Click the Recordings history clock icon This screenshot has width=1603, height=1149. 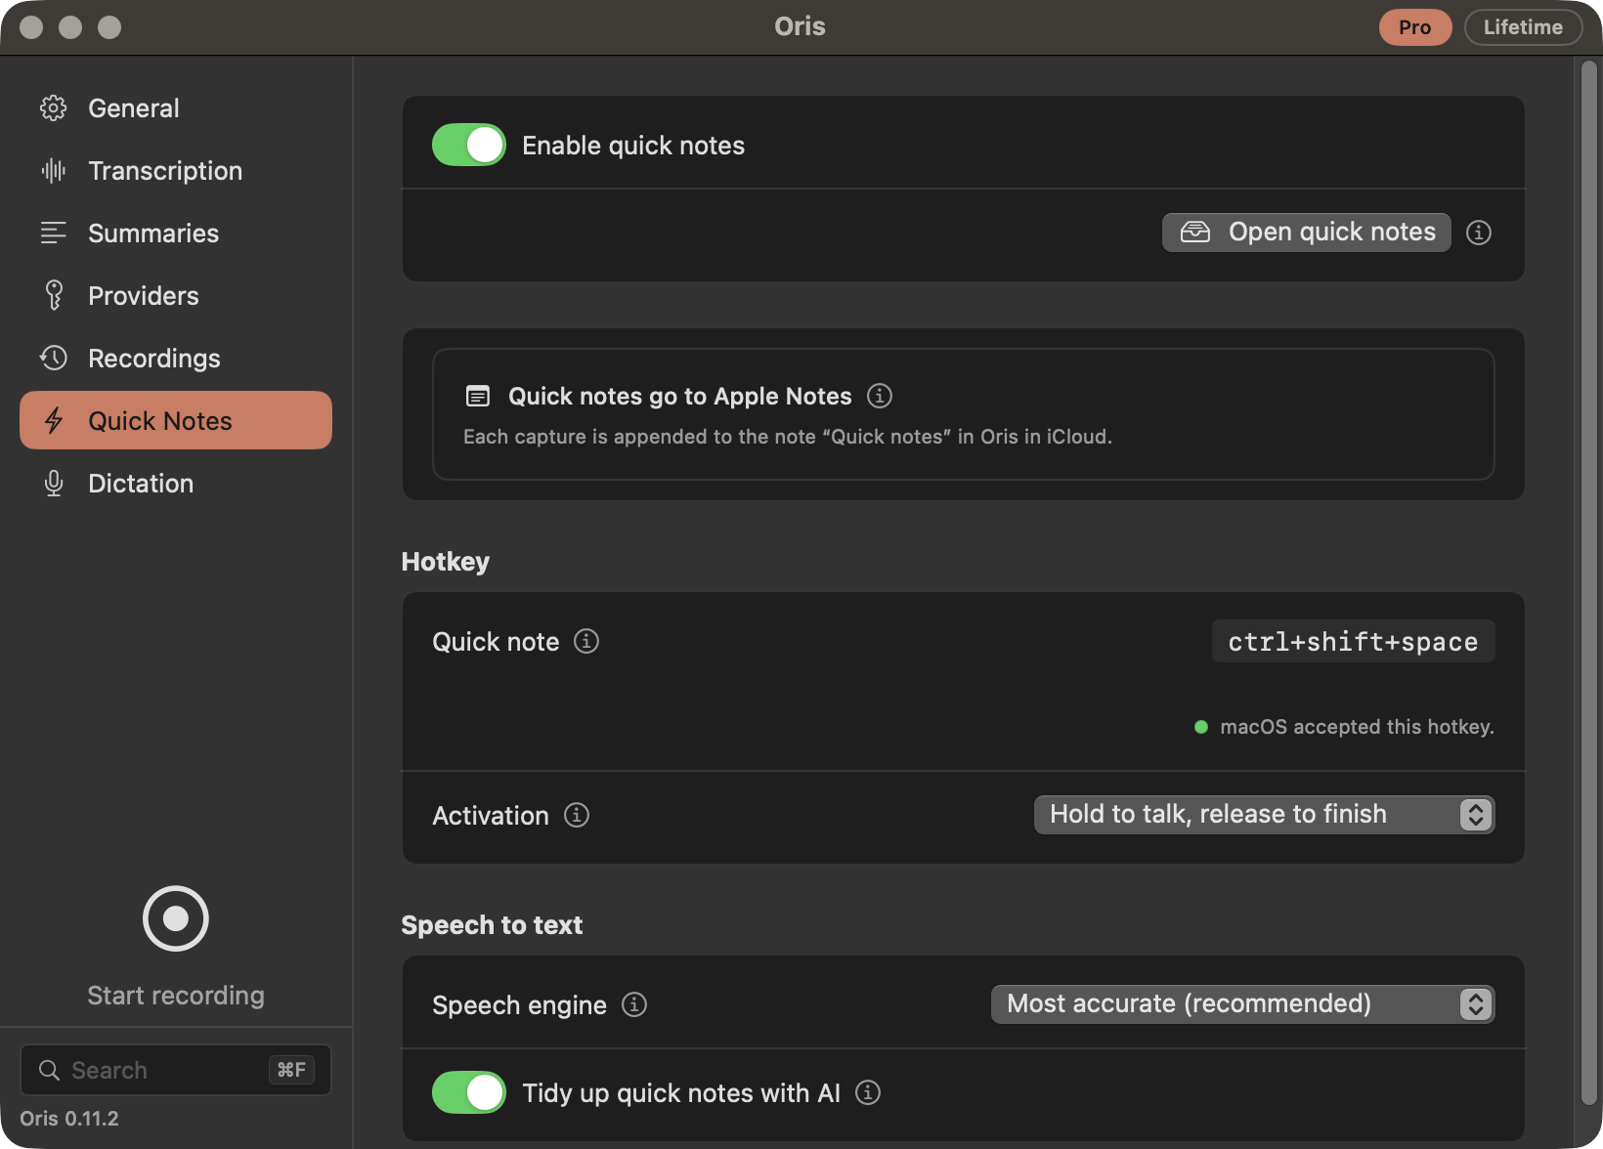tap(54, 358)
